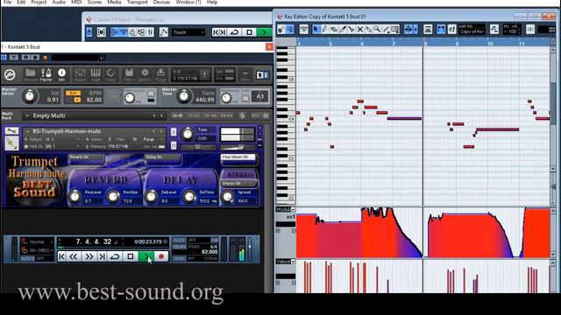Click Show Part Borders button in Key Editor
Image resolution: width=561 pixels, height=315 pixels.
pos(441,29)
